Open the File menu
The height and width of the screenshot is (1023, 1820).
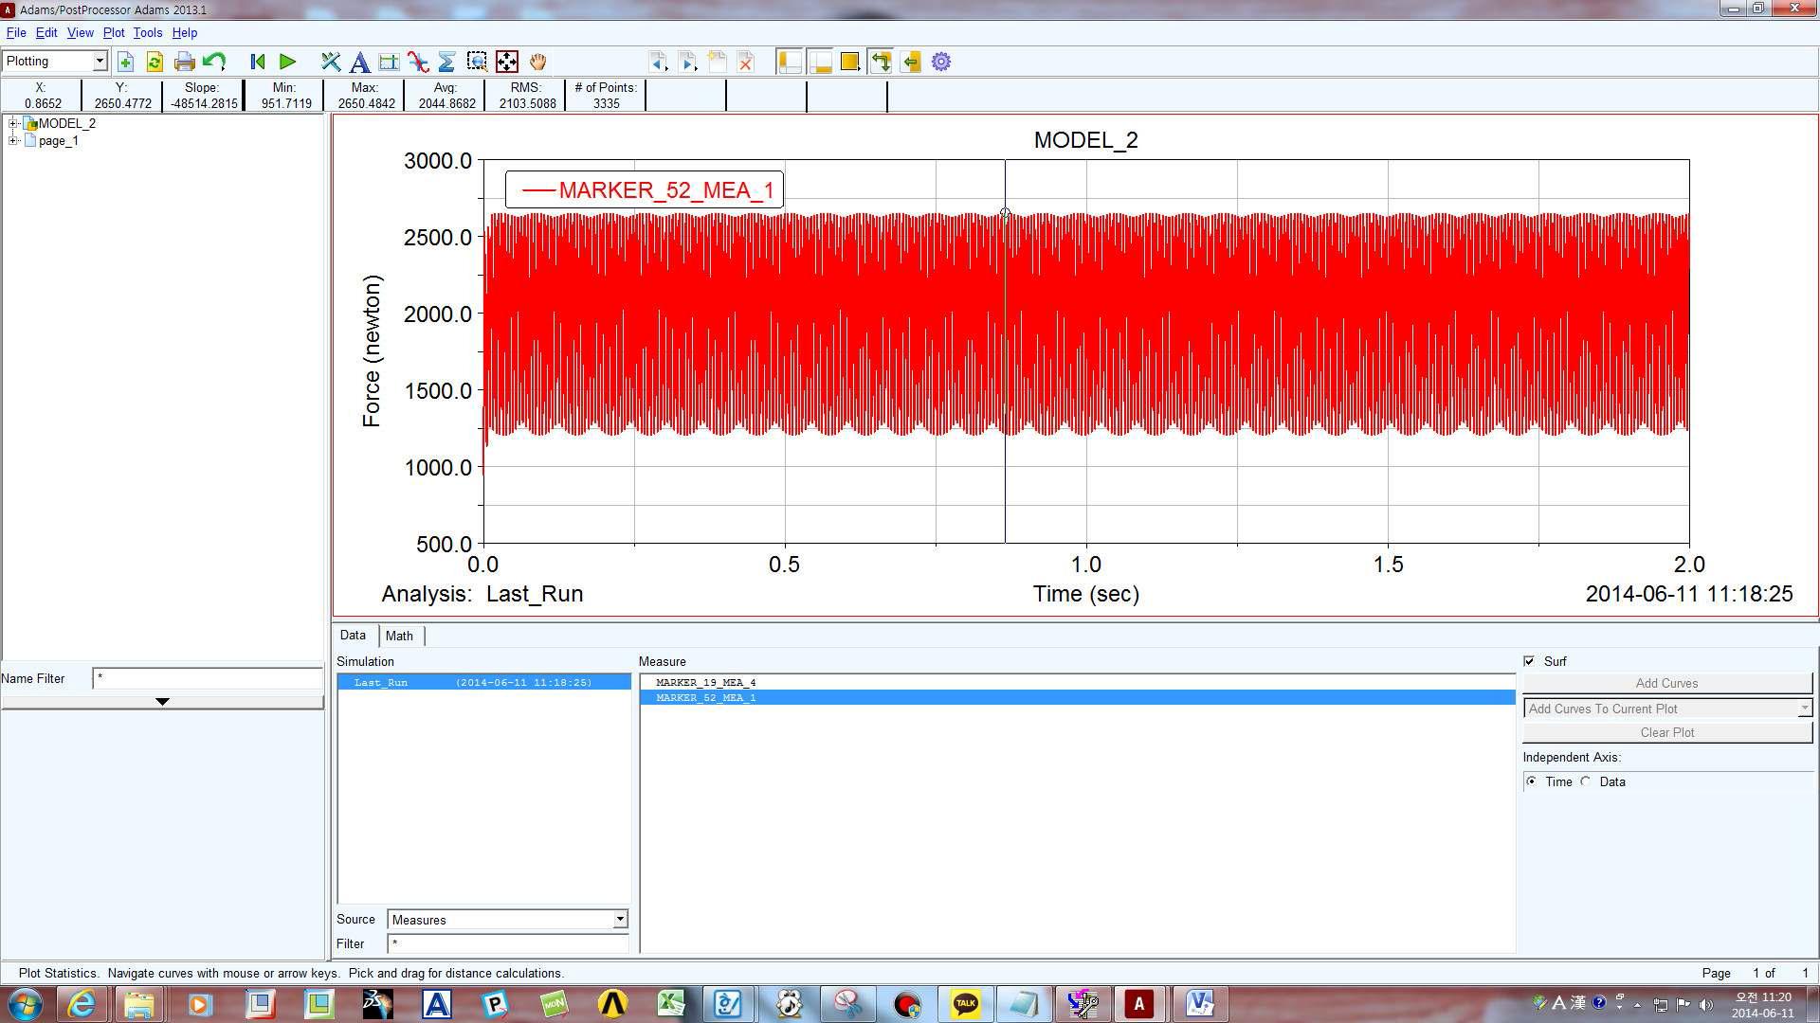[16, 32]
